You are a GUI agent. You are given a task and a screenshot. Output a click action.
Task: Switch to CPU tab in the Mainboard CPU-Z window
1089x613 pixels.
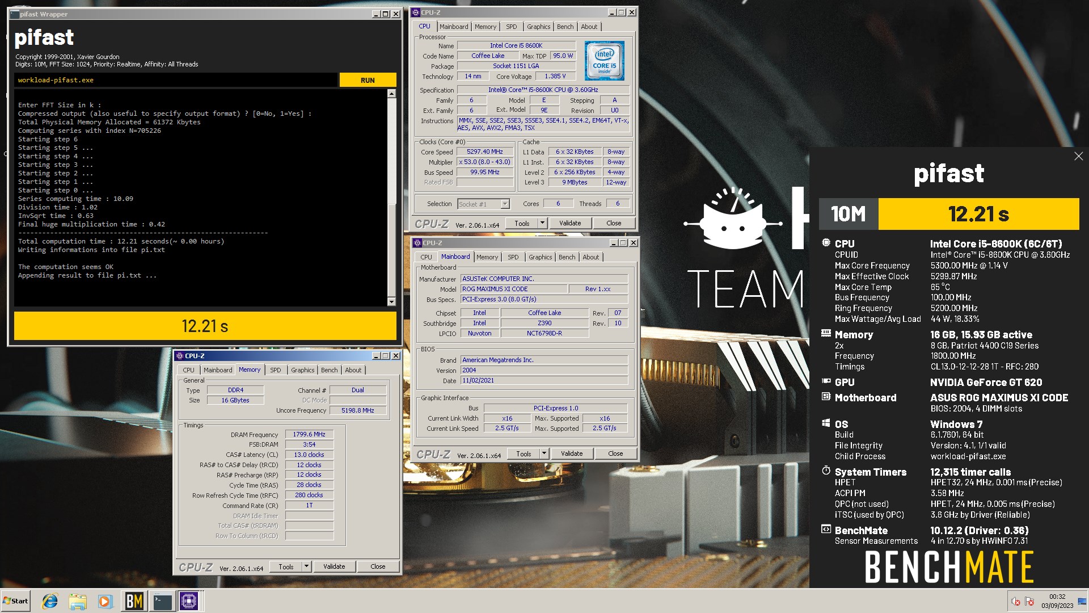pyautogui.click(x=426, y=257)
